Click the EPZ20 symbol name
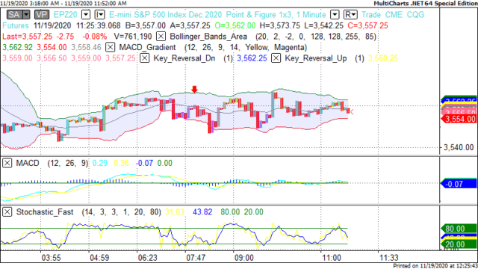 65,15
